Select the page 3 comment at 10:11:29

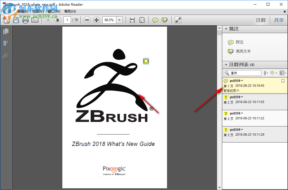(255, 134)
